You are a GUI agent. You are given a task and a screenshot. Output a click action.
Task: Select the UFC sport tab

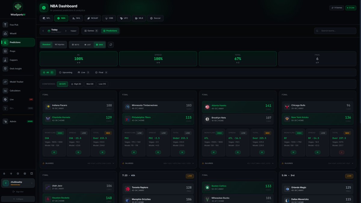[x=124, y=18]
